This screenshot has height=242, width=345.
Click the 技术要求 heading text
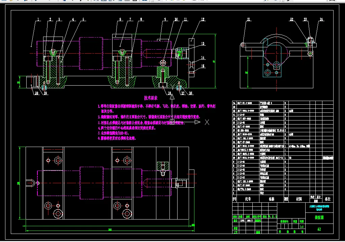[x=151, y=98]
